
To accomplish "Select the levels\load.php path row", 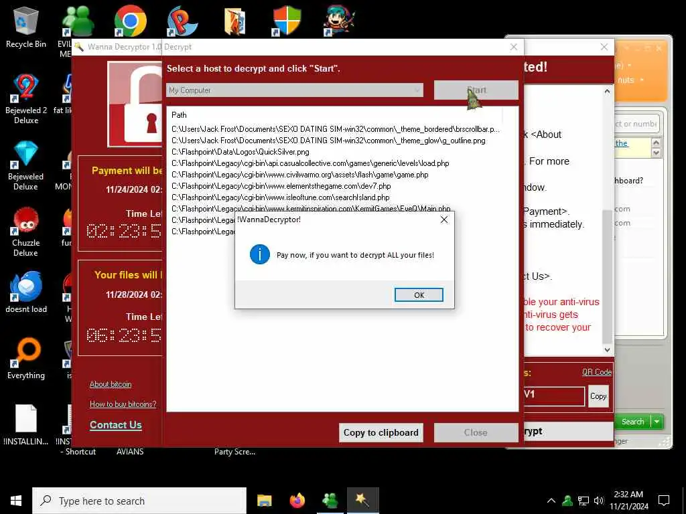I will (310, 163).
